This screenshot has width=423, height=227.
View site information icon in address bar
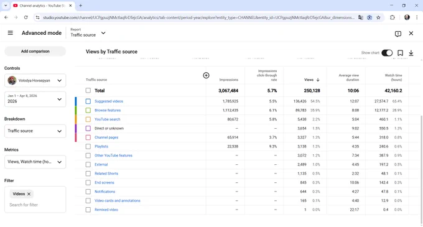pos(37,17)
